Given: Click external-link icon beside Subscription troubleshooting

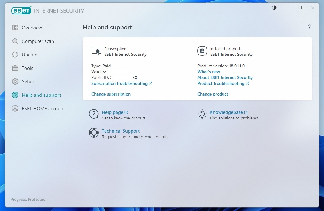Looking at the screenshot, I should pyautogui.click(x=150, y=83).
